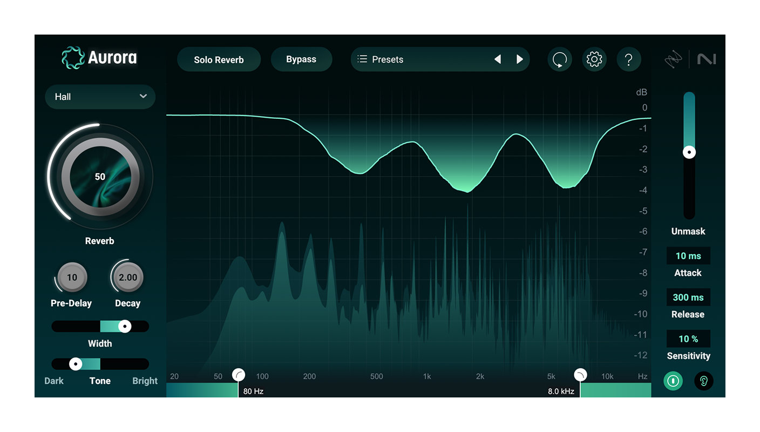Click the Bright tone label
This screenshot has width=760, height=432.
(145, 381)
